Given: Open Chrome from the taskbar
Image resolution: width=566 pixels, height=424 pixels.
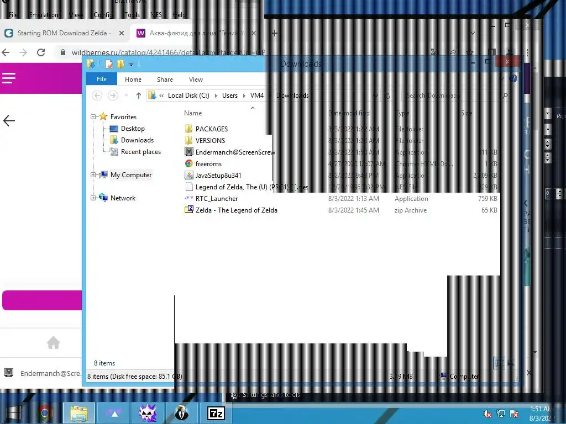Looking at the screenshot, I should [45, 413].
